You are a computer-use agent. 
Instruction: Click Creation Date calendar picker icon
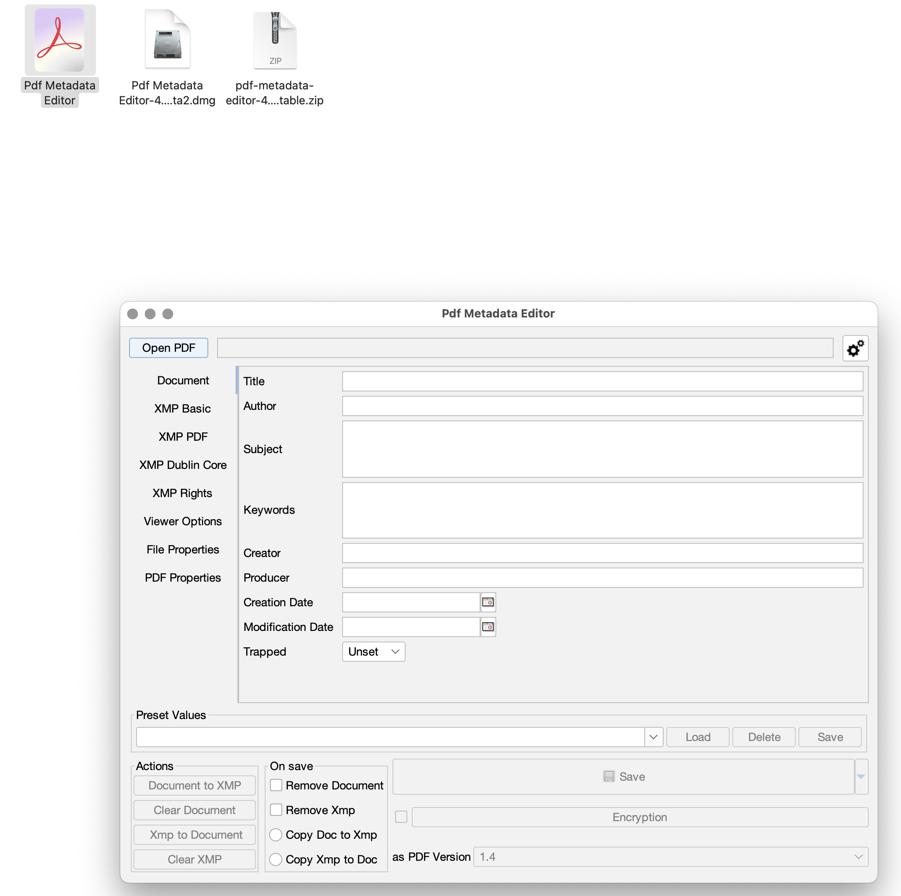(488, 602)
